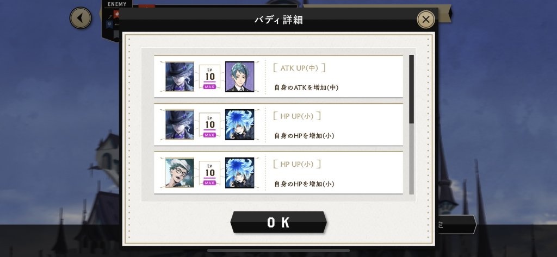This screenshot has height=257, width=557.
Task: Click the first HP UP(小) skill title
Action: [297, 116]
